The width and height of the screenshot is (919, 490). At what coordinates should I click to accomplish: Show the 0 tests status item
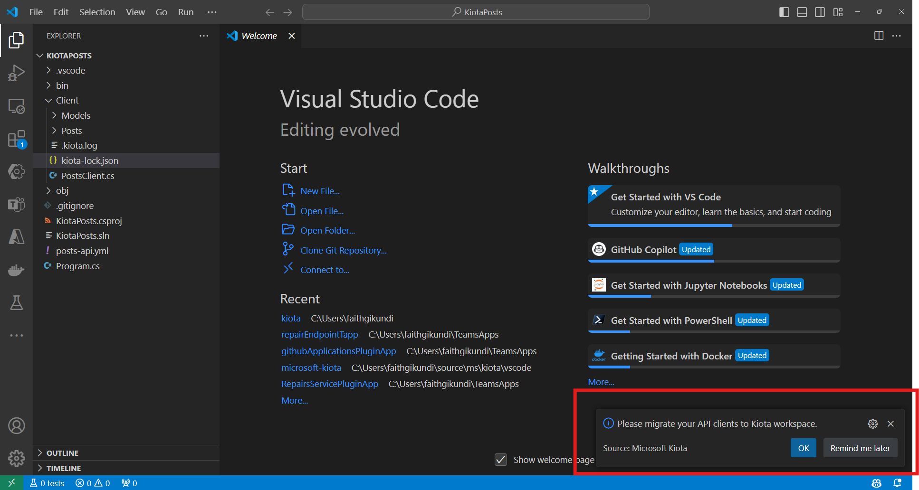(47, 483)
